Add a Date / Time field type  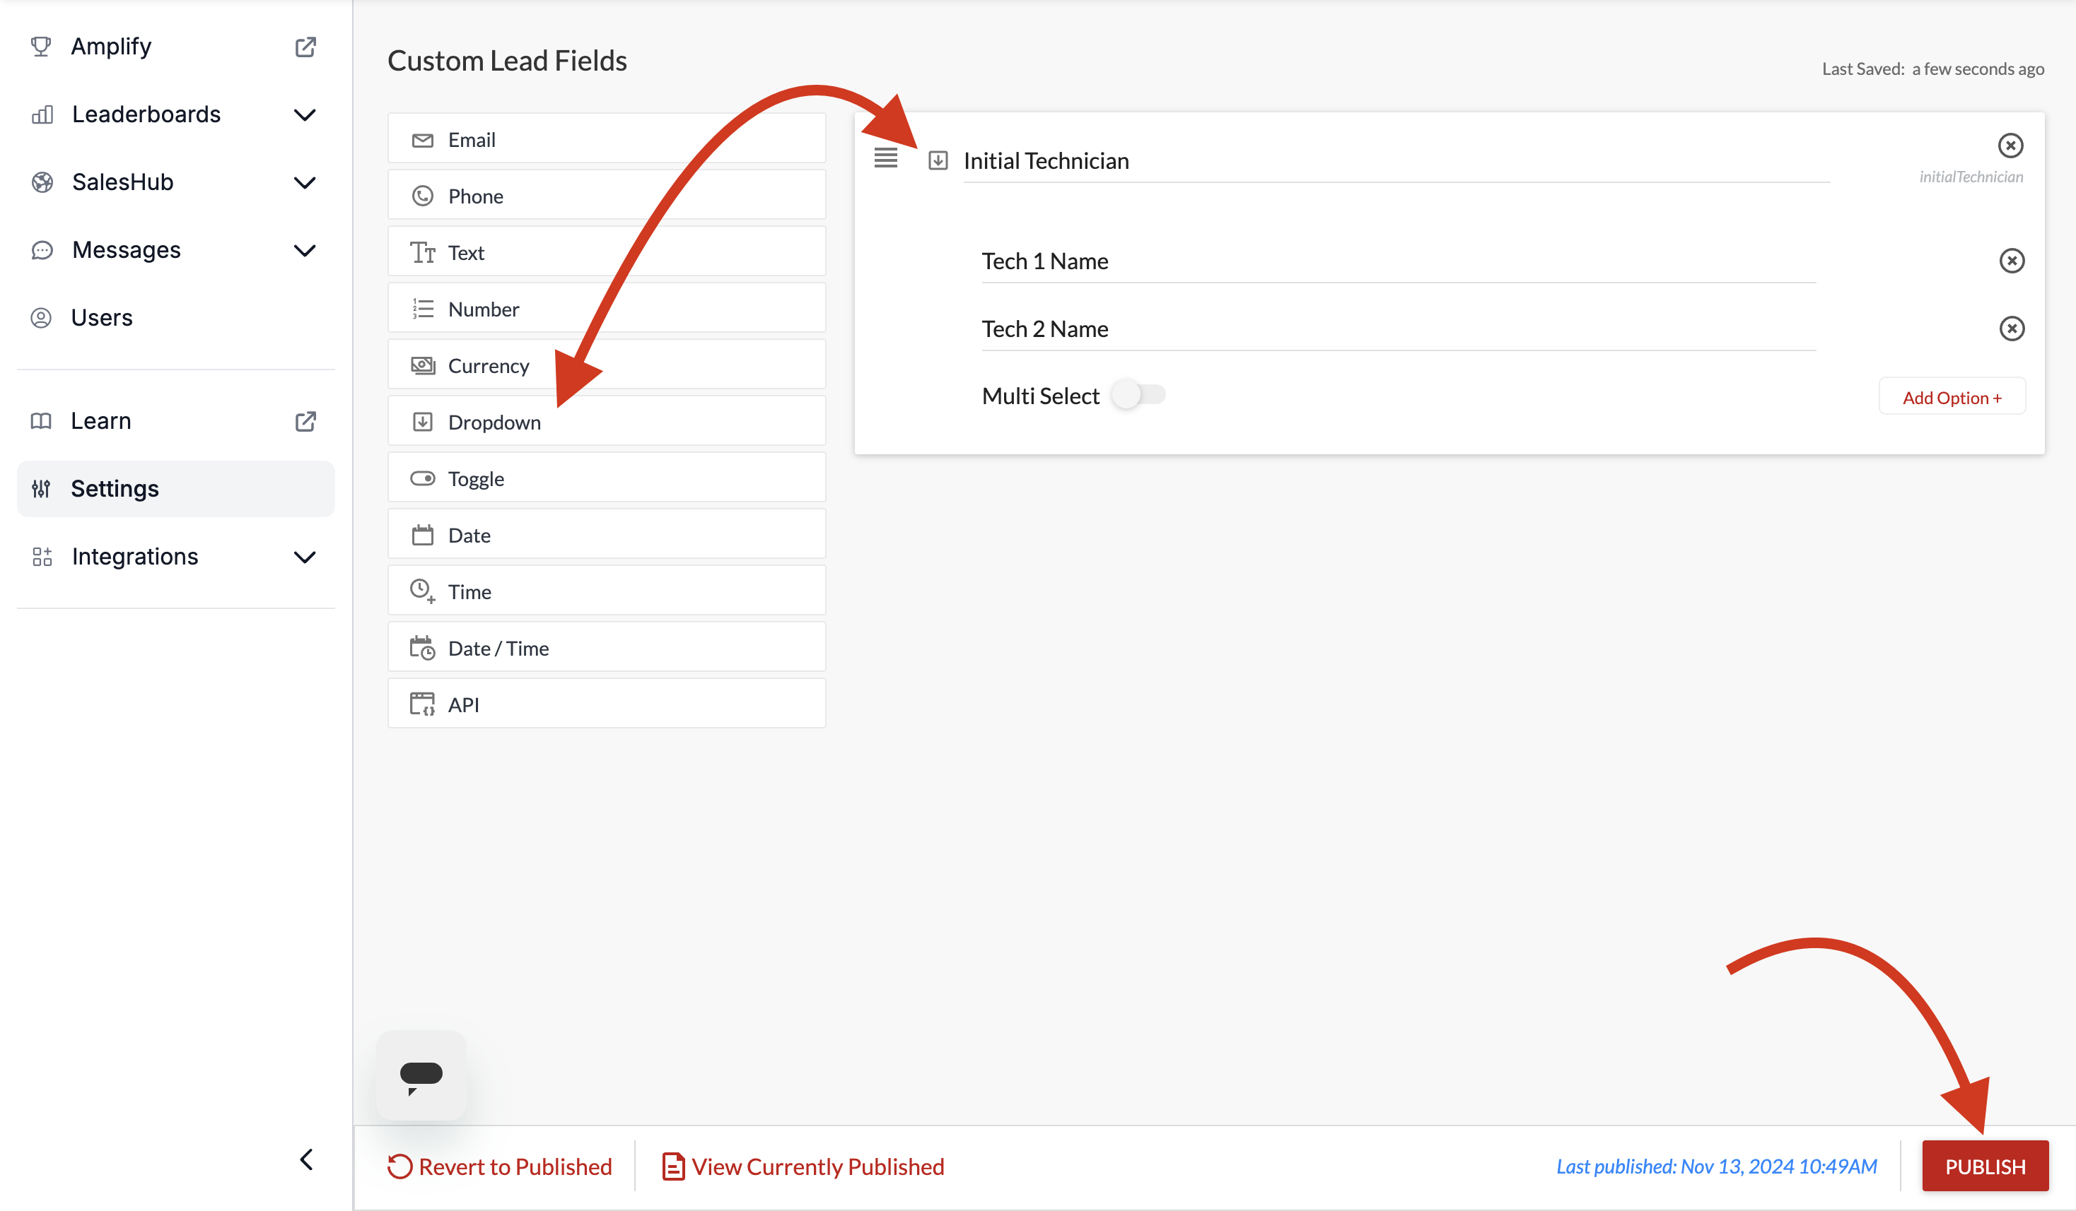coord(606,647)
